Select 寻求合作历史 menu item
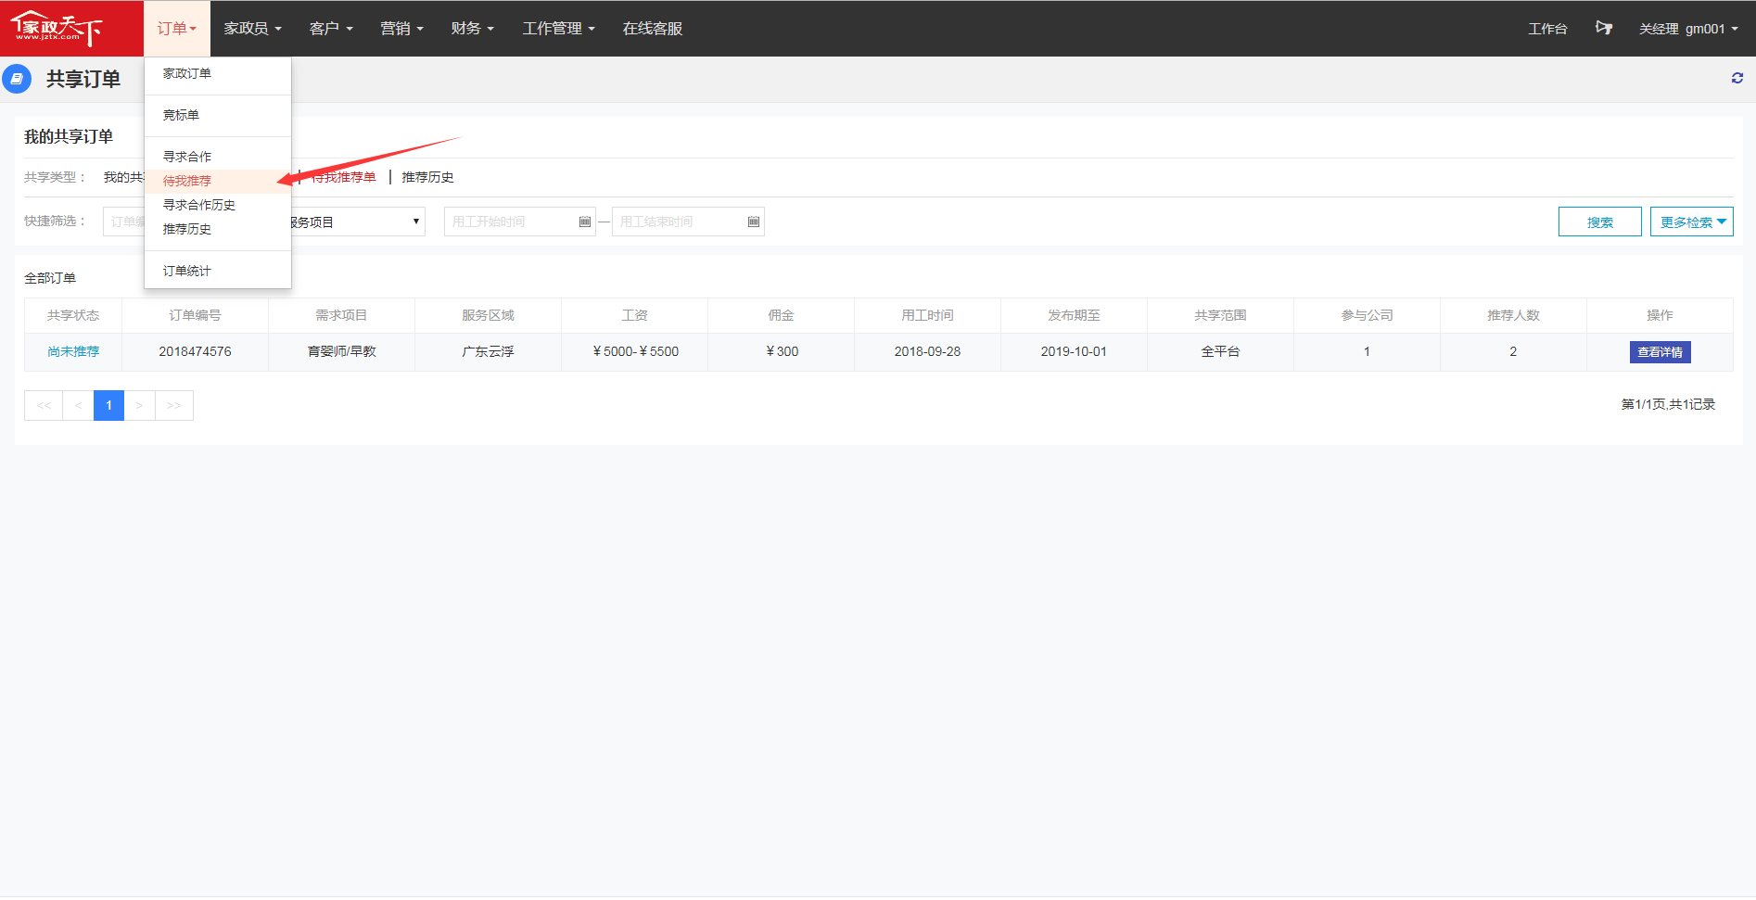The height and width of the screenshot is (900, 1756). point(218,205)
